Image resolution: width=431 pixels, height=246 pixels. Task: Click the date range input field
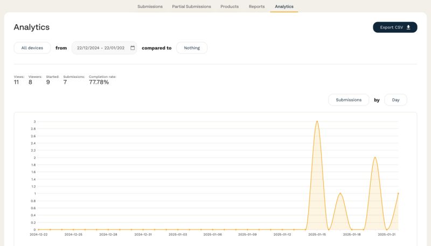[x=104, y=48]
